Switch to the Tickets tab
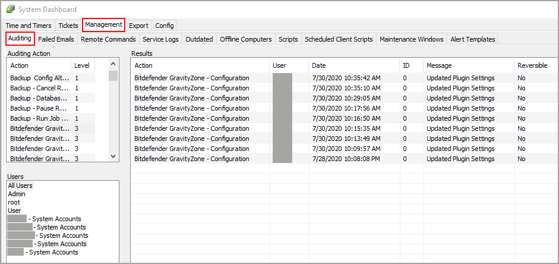 point(68,26)
